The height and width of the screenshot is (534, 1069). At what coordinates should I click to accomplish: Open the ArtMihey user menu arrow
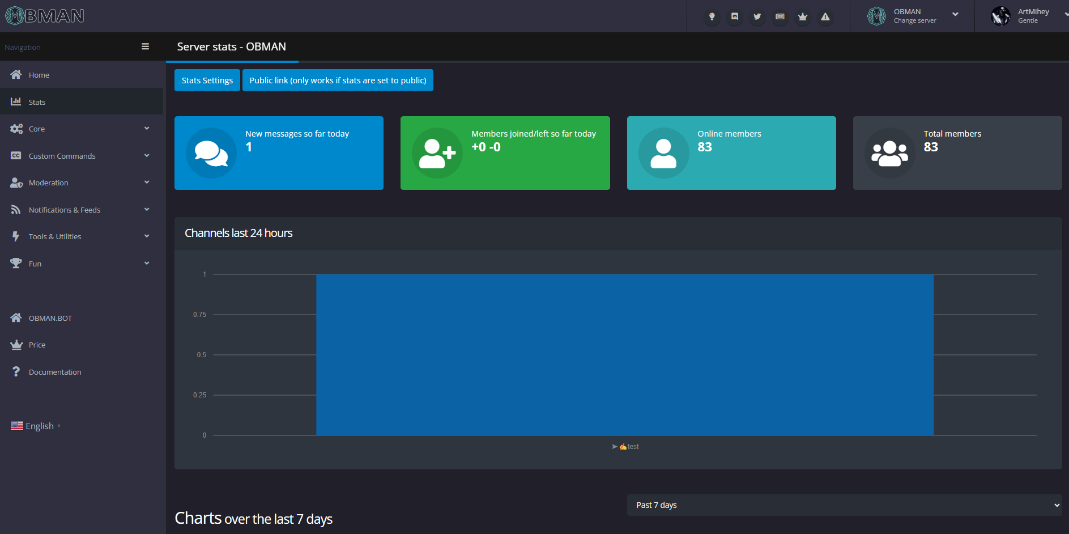pos(1066,14)
